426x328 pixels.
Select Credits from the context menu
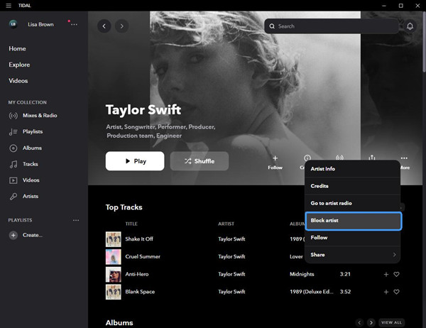pos(353,186)
